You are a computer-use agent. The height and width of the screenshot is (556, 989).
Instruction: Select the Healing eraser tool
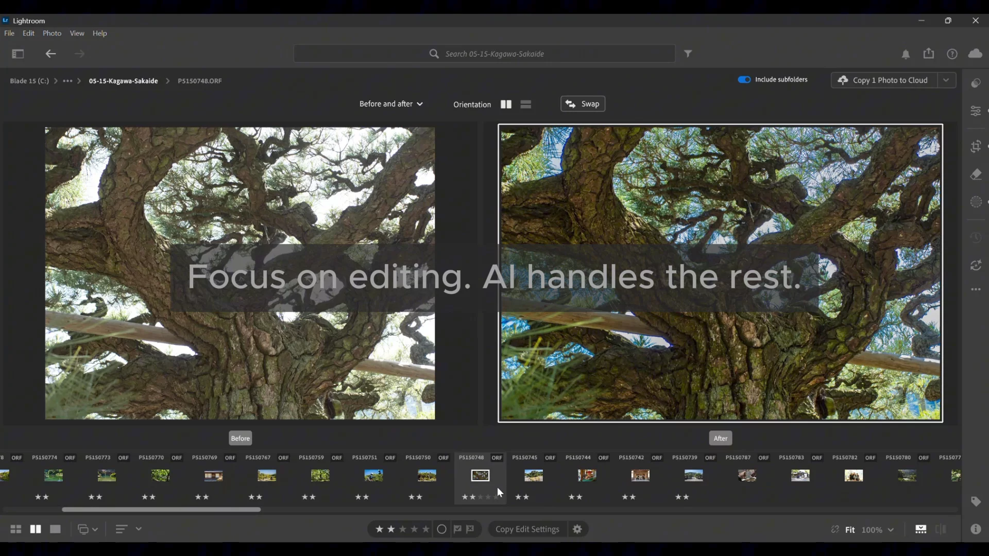pyautogui.click(x=976, y=175)
